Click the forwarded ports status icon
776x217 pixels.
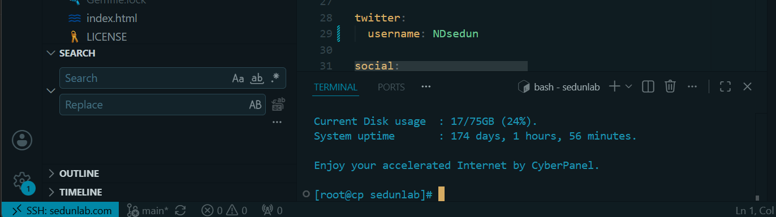click(272, 210)
